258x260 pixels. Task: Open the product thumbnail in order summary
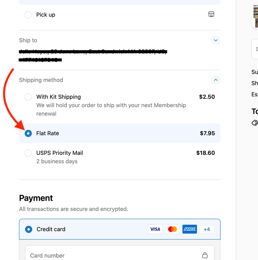[x=255, y=15]
